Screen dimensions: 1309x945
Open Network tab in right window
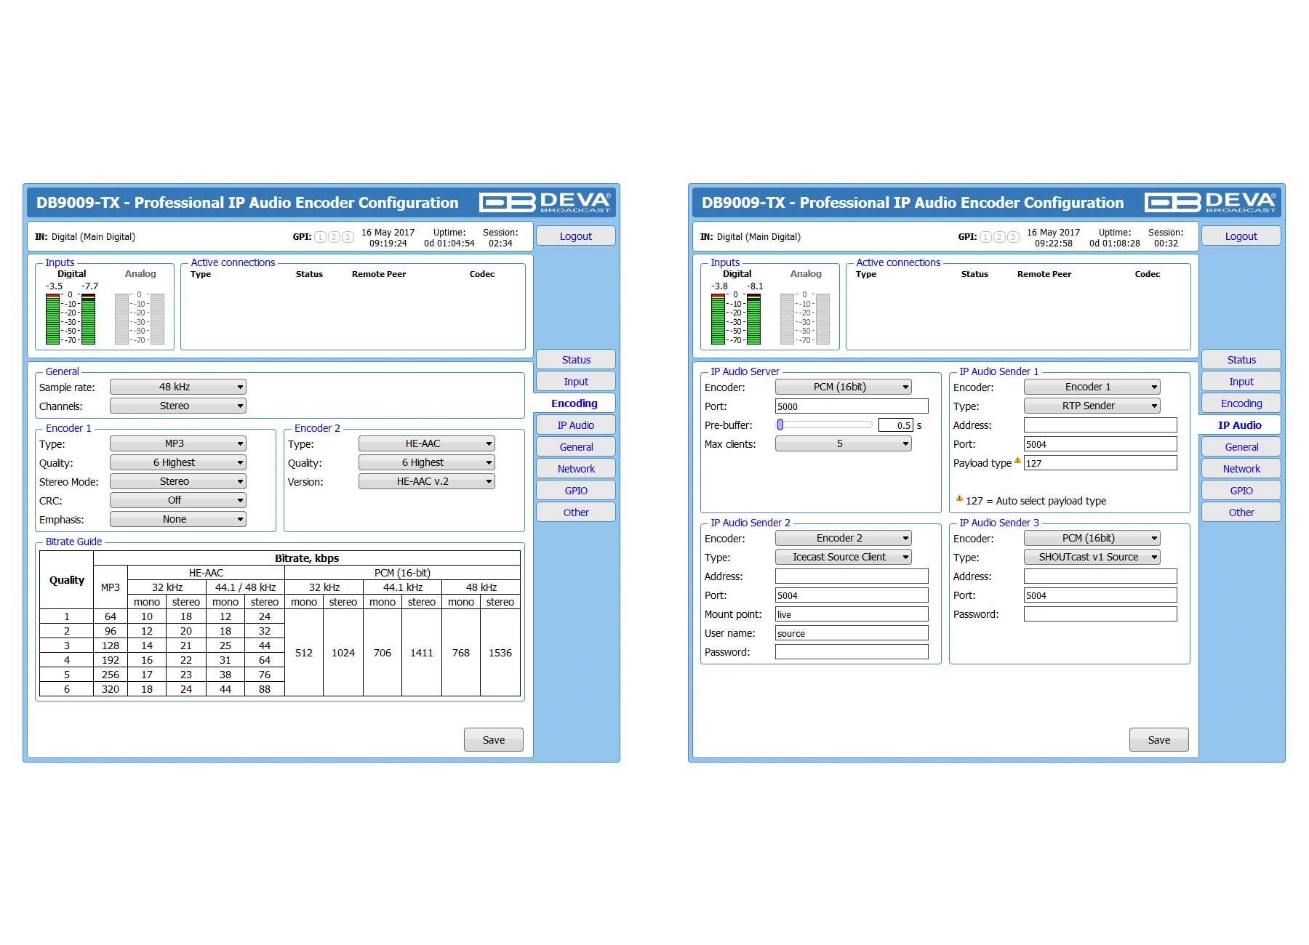tap(1241, 469)
